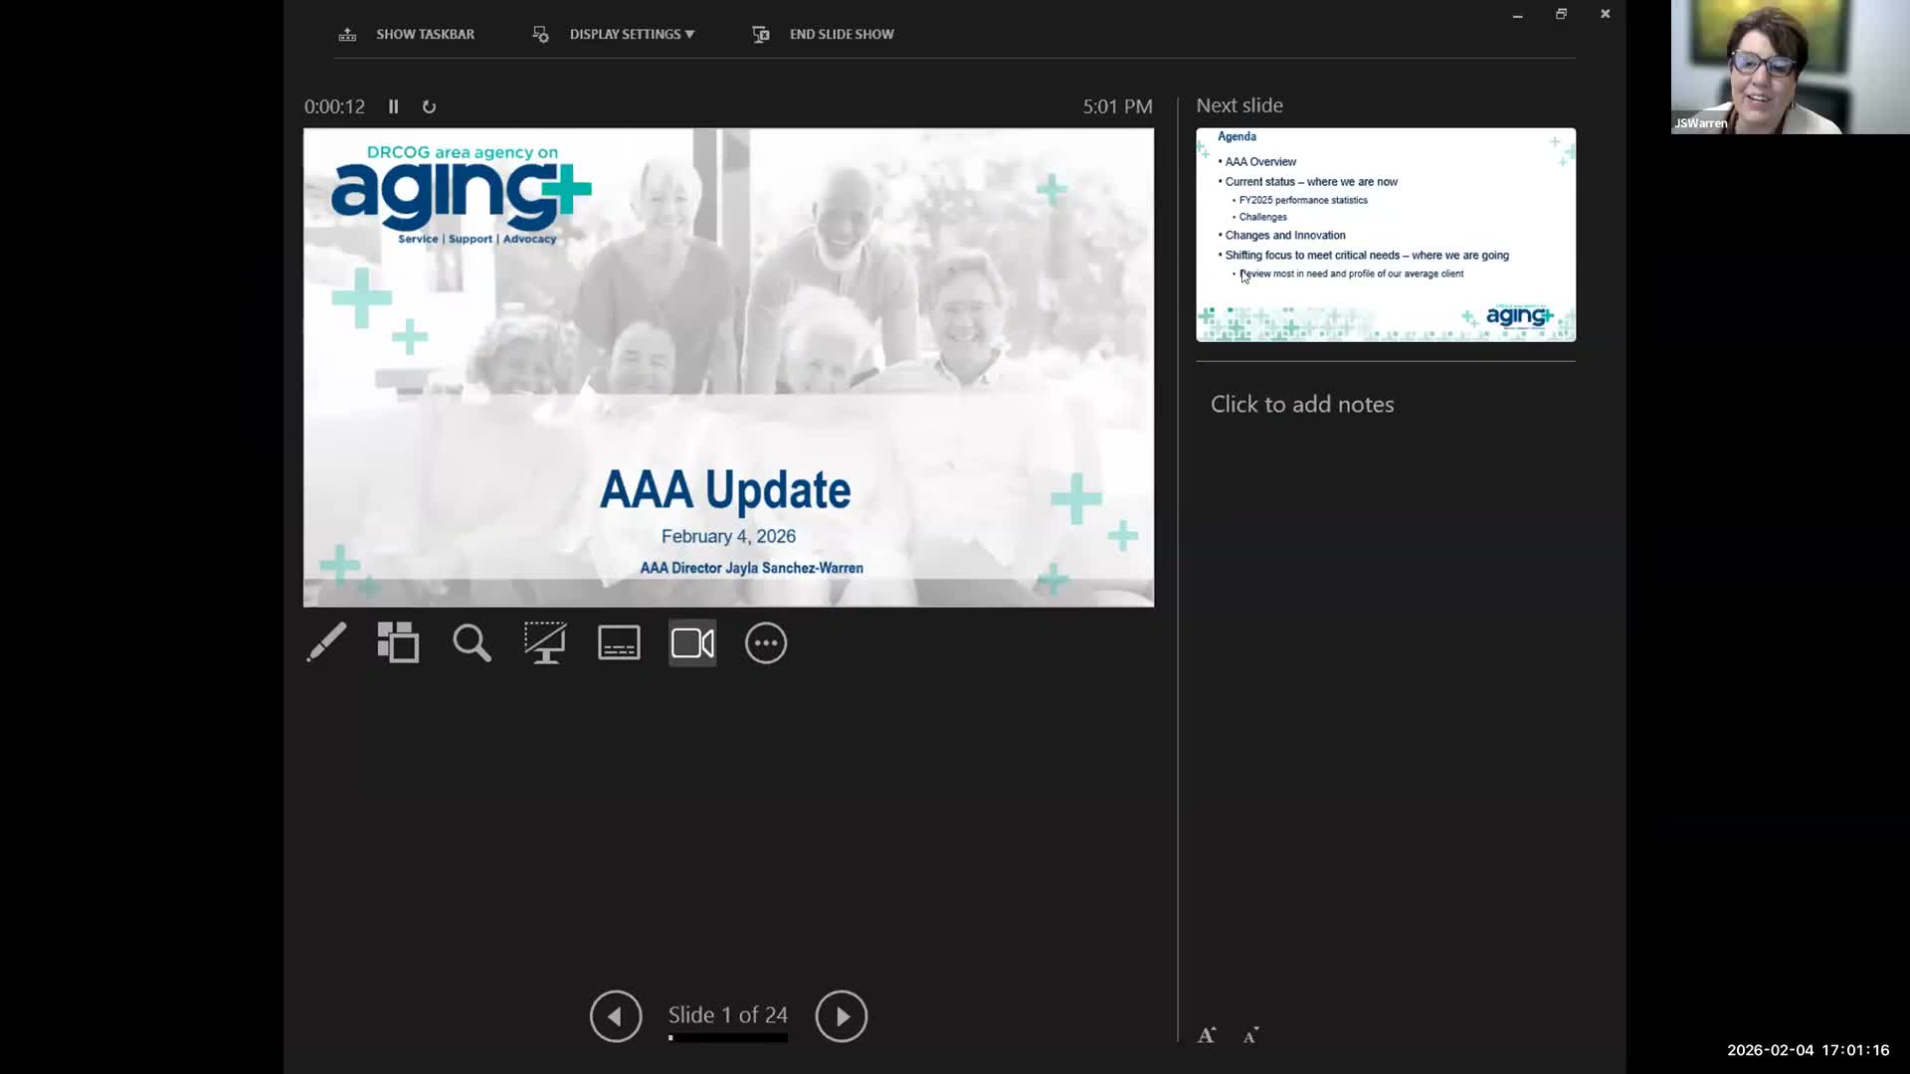Go back to previous slide
1910x1074 pixels.
(616, 1015)
